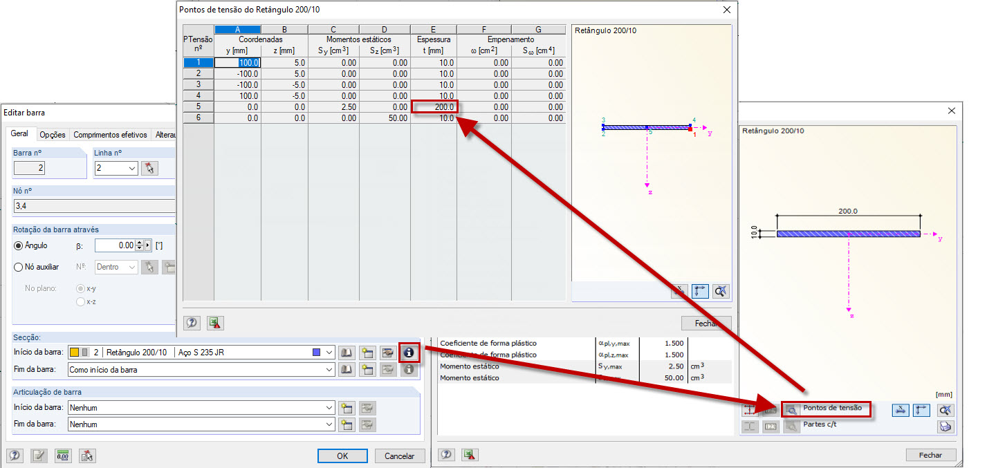Export stress points table to Excel
The width and height of the screenshot is (1005, 468).
(215, 323)
